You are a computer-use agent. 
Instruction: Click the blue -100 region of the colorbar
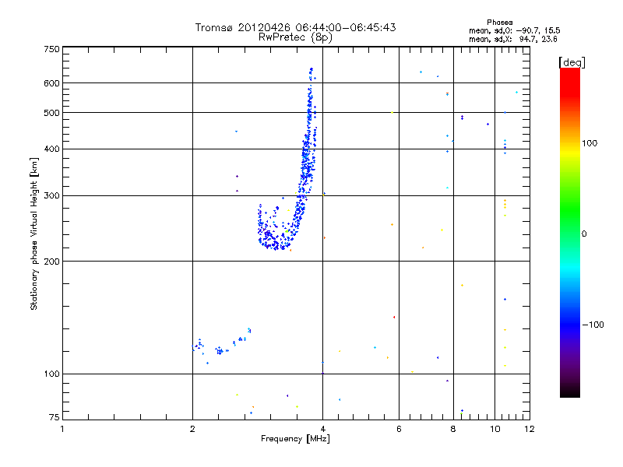(x=570, y=325)
